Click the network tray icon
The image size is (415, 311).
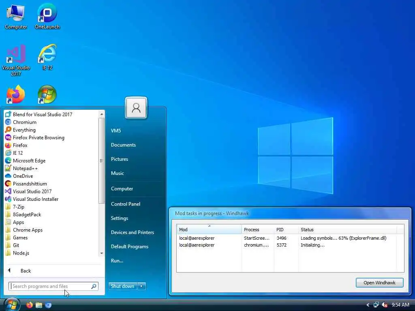(376, 305)
